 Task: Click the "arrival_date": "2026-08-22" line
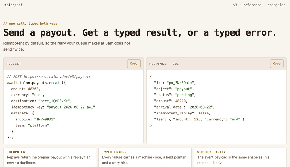click(x=184, y=107)
